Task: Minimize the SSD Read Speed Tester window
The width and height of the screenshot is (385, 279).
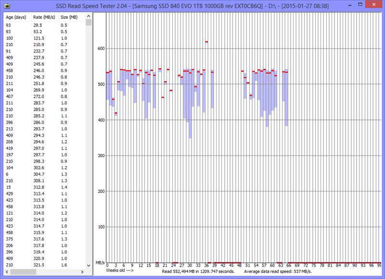Action: [349, 5]
